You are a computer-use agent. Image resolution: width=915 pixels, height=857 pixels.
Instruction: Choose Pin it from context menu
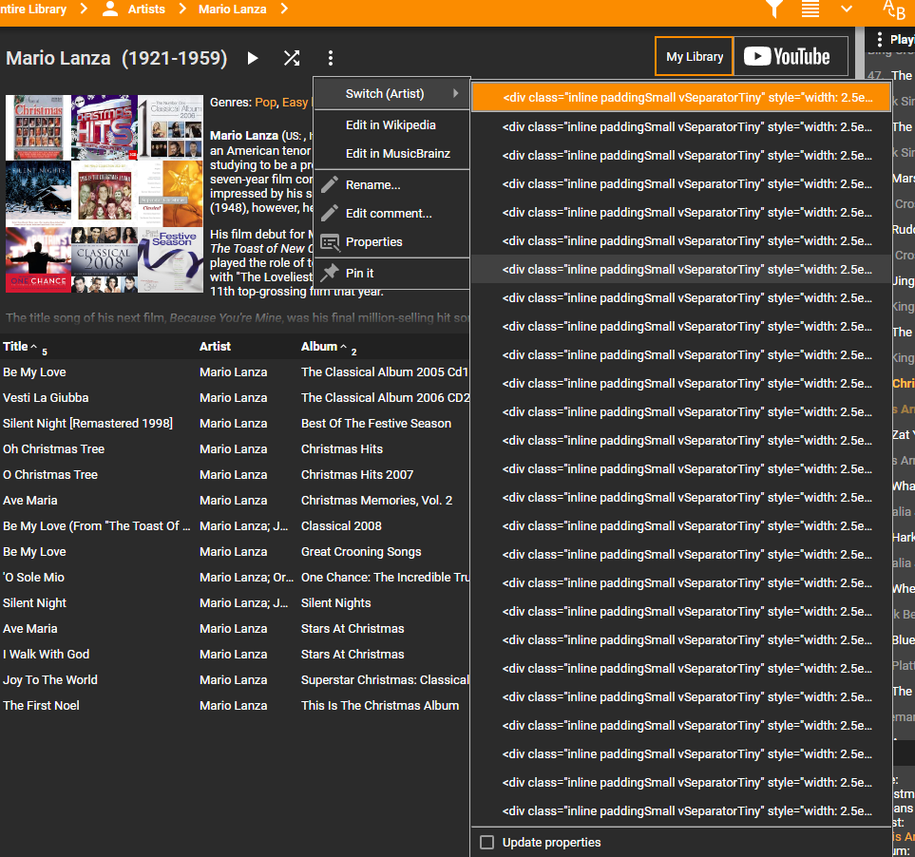tap(359, 274)
